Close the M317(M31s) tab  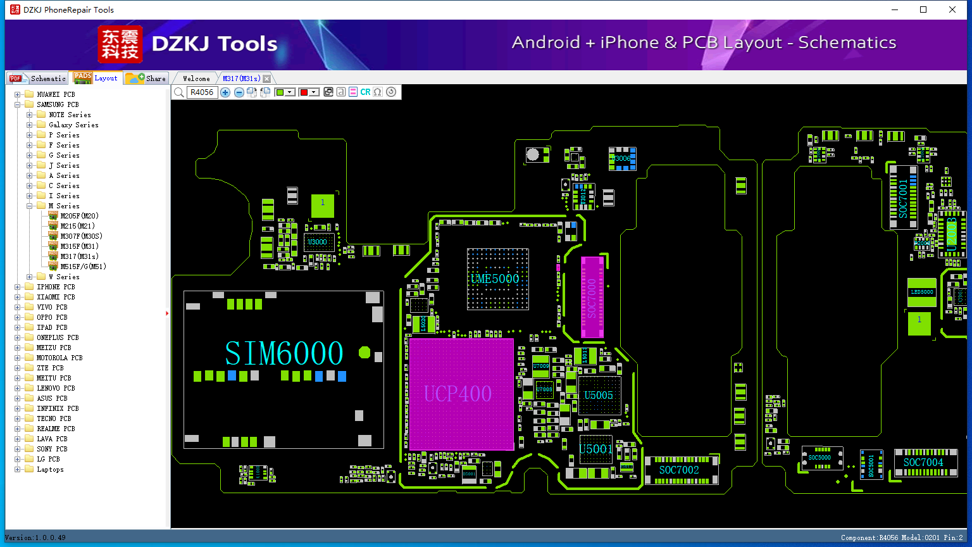[x=267, y=79]
